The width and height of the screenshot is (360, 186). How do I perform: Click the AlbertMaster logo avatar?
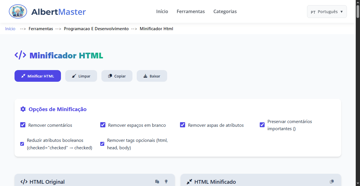pyautogui.click(x=18, y=11)
